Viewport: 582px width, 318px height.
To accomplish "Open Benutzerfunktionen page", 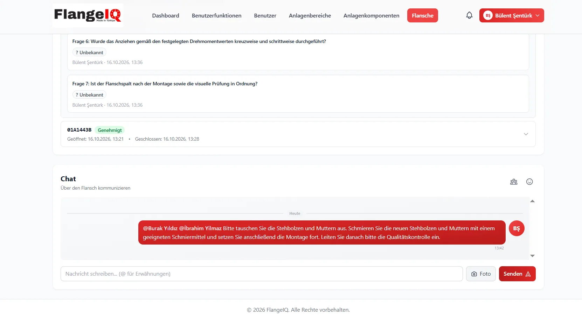I will [216, 15].
